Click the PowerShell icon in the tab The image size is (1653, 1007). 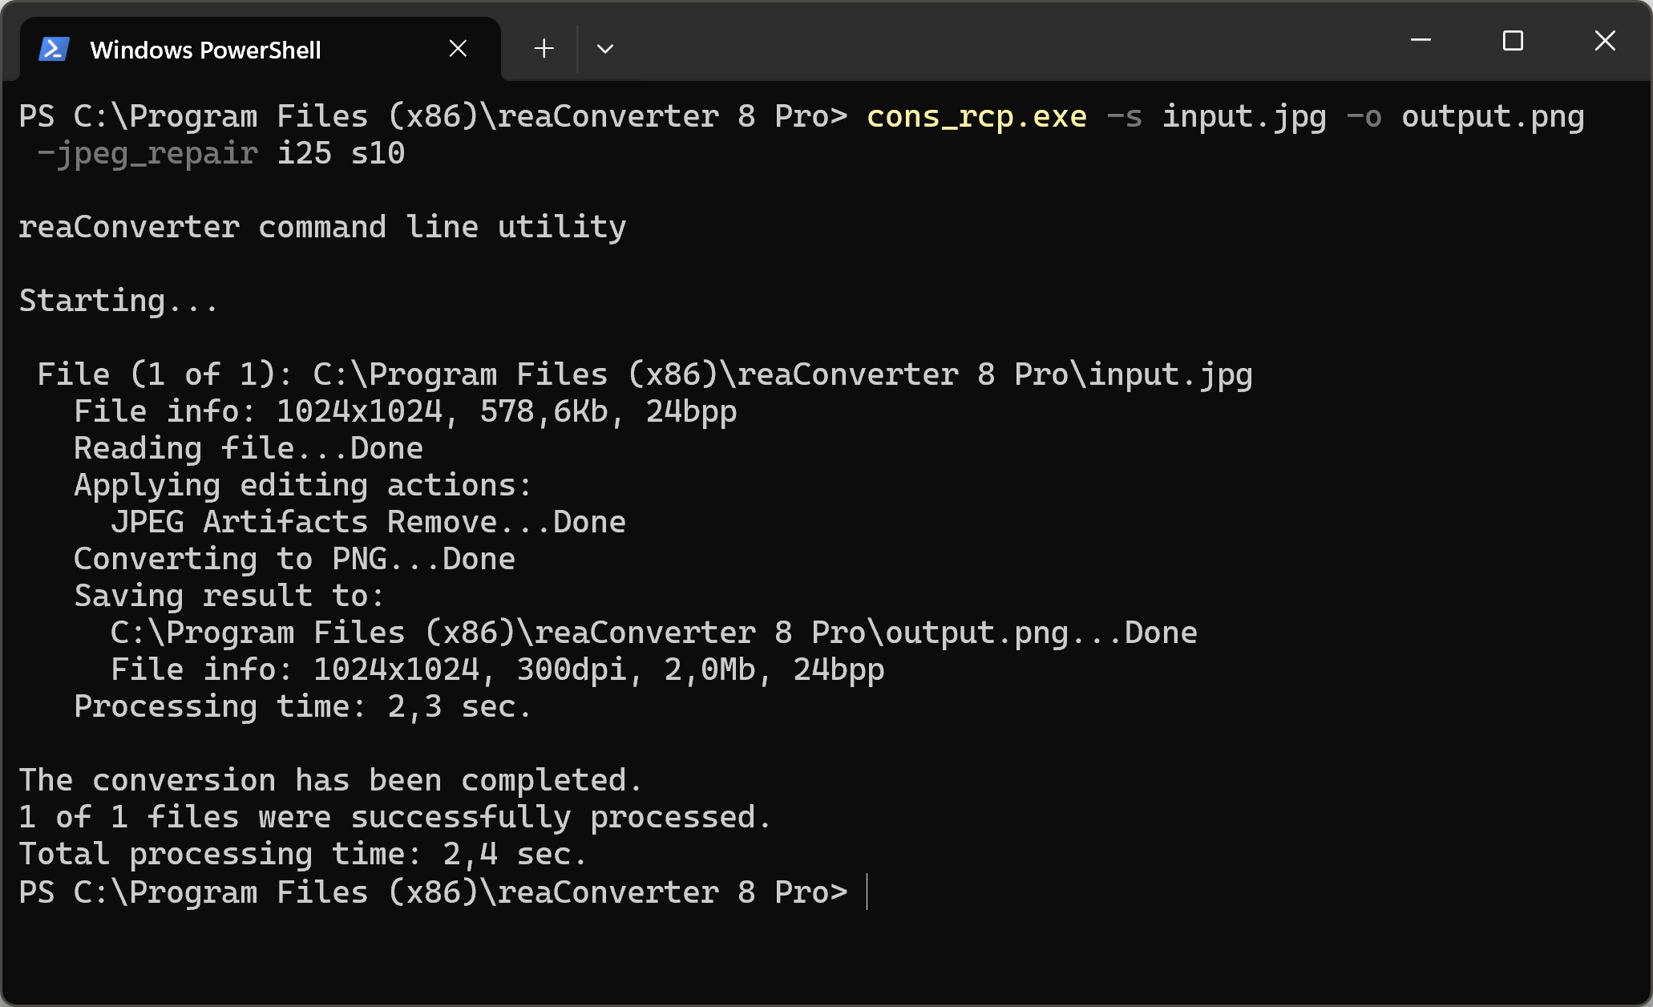tap(54, 50)
